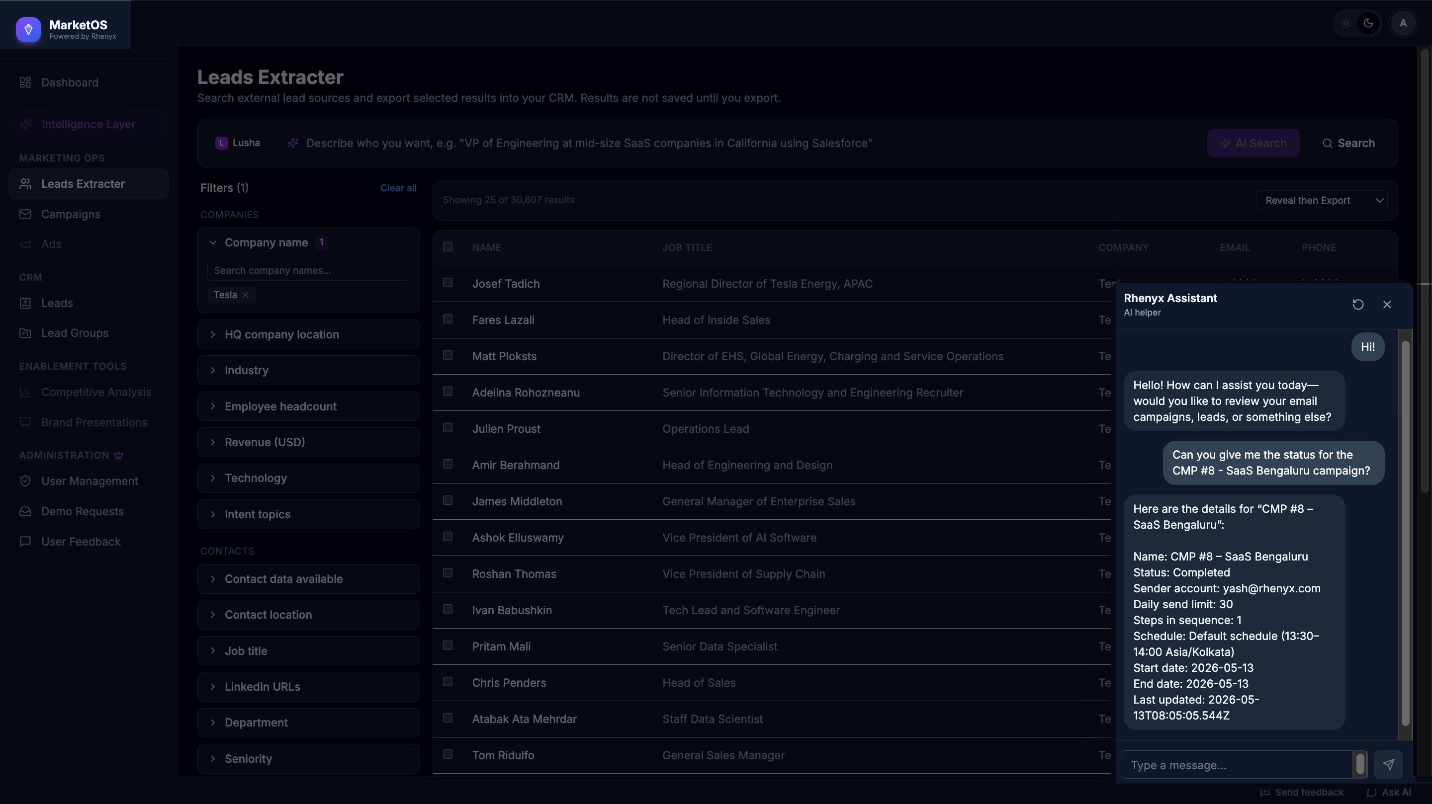Click the Ask AI chat icon
1432x804 pixels.
coord(1371,793)
